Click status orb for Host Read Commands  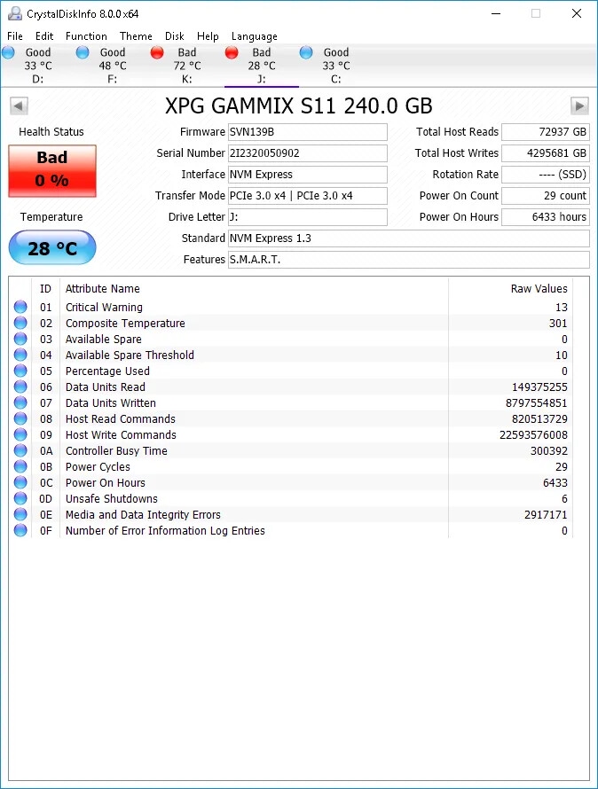click(x=20, y=418)
